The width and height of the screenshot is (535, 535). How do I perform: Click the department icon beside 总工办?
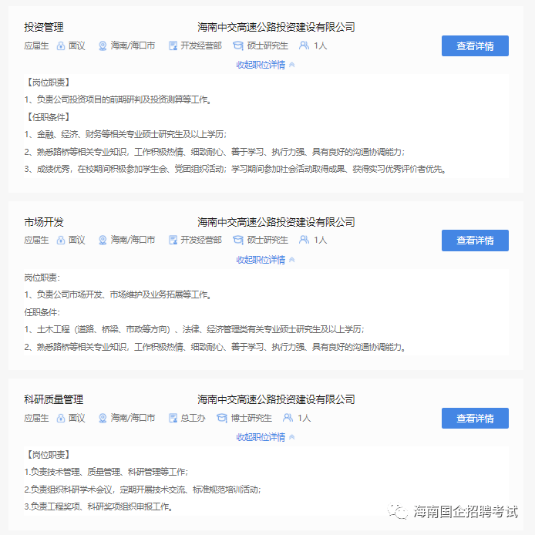point(173,418)
